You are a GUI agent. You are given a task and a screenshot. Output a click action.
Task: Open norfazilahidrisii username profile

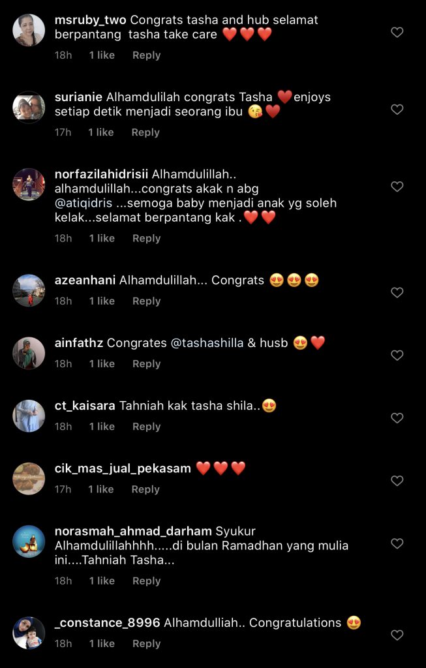click(x=101, y=174)
